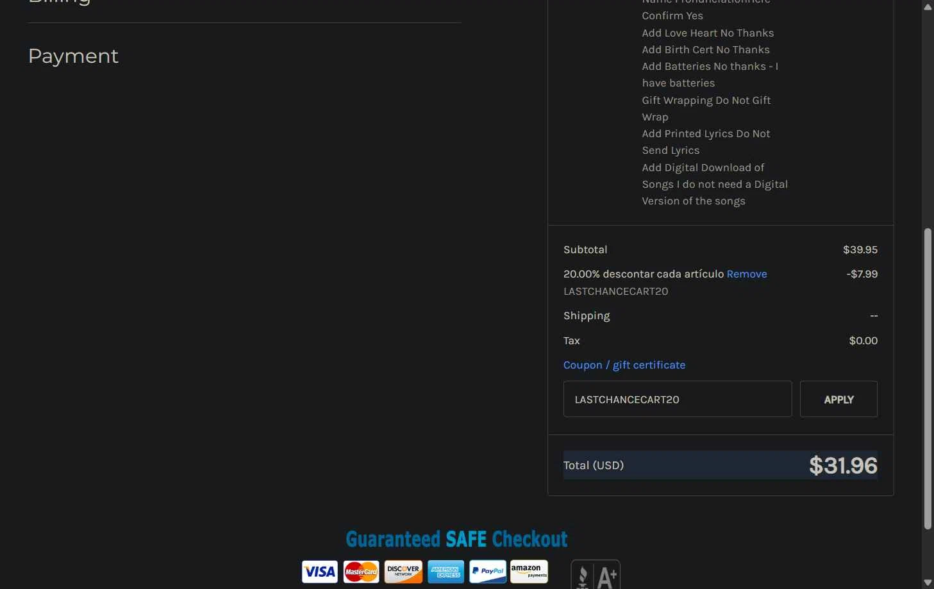The height and width of the screenshot is (589, 934).
Task: Click the 'Add Printed Lyrics Do Not' line
Action: (706, 133)
